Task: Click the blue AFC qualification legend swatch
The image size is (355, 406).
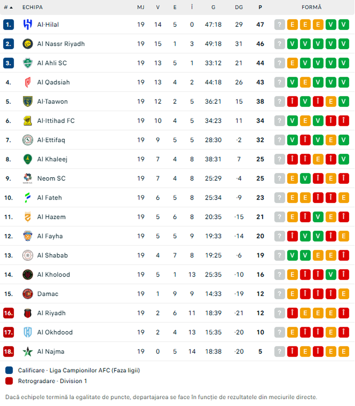Action: tap(9, 370)
